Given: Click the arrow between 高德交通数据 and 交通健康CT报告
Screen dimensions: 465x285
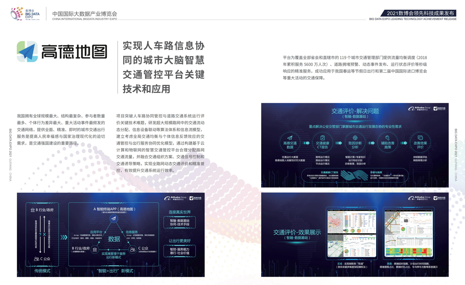Looking at the screenshot, I should coord(306,143).
